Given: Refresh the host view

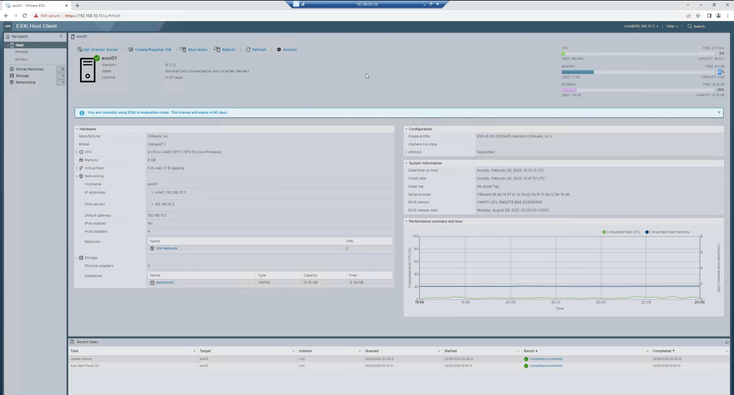Looking at the screenshot, I should [x=256, y=49].
